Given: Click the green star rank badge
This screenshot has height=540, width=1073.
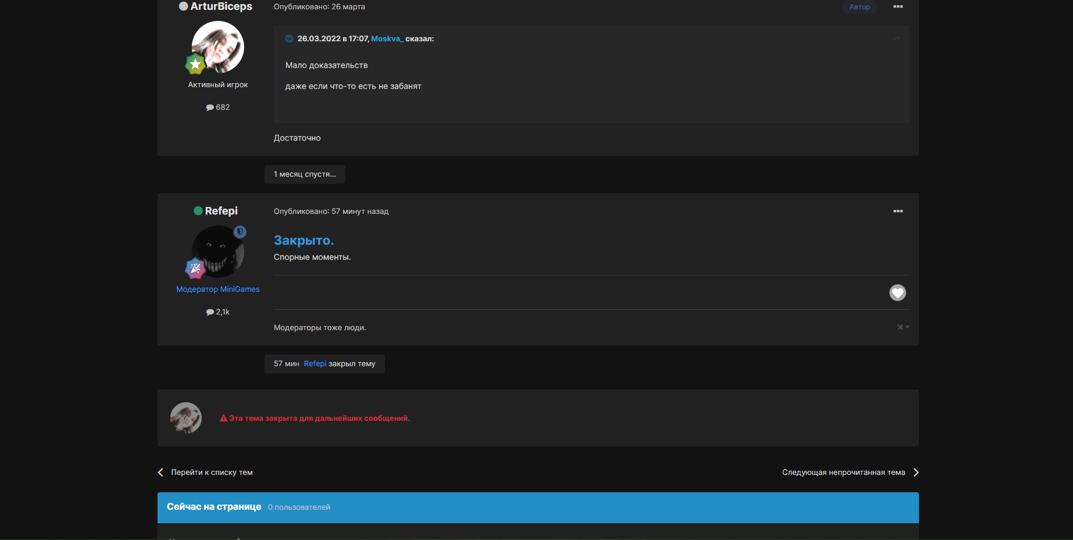Looking at the screenshot, I should click(x=195, y=65).
